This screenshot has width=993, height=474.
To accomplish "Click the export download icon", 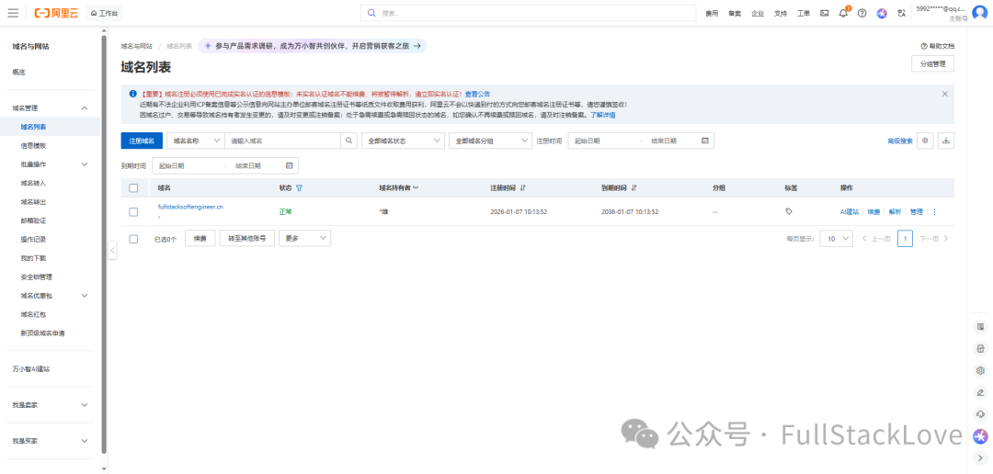I will click(x=946, y=141).
